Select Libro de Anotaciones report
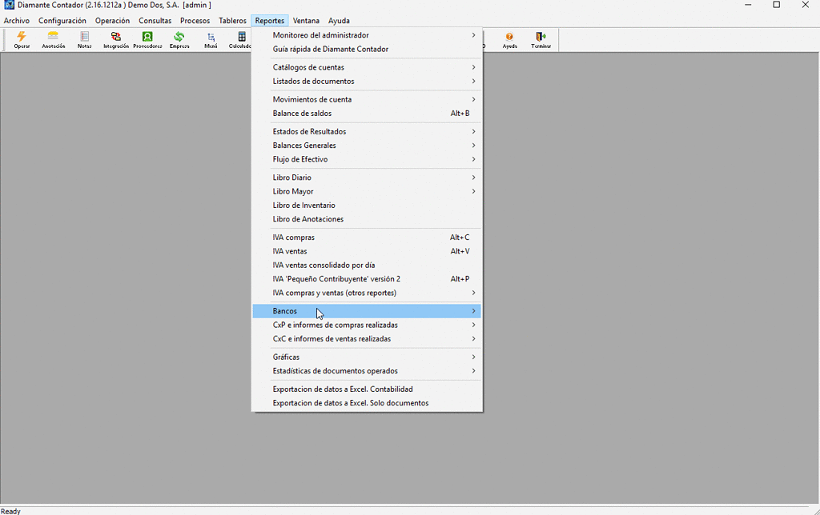This screenshot has width=820, height=515. 367,219
